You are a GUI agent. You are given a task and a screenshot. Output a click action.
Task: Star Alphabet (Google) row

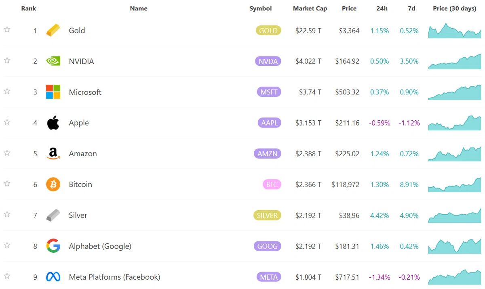pyautogui.click(x=7, y=245)
